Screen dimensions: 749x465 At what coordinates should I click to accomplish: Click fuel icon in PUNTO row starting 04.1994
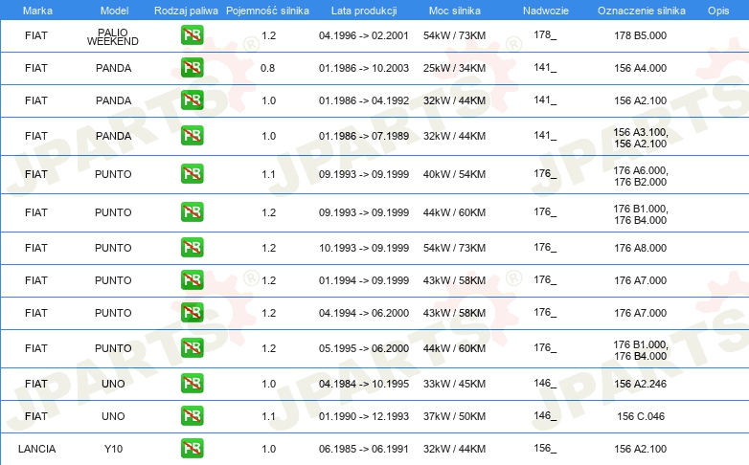pyautogui.click(x=192, y=312)
